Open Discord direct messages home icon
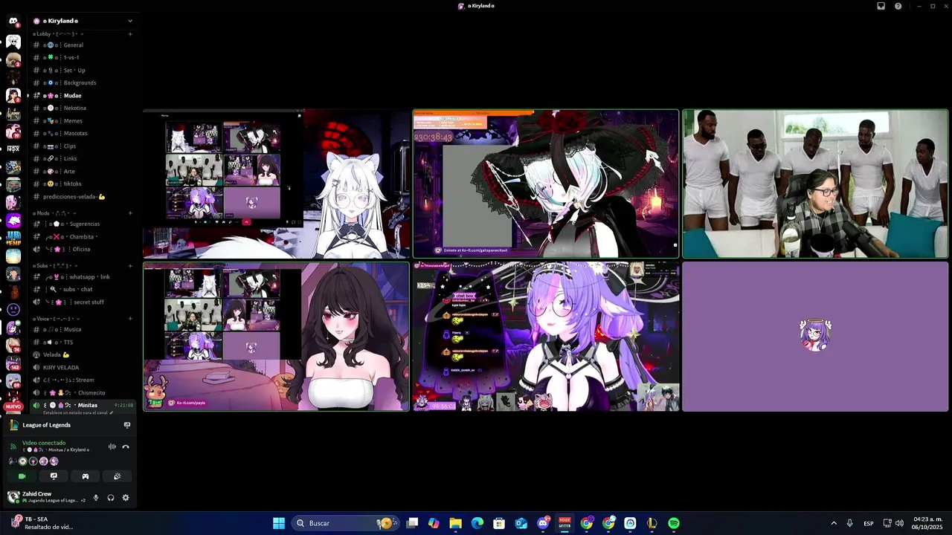The image size is (952, 535). click(13, 22)
